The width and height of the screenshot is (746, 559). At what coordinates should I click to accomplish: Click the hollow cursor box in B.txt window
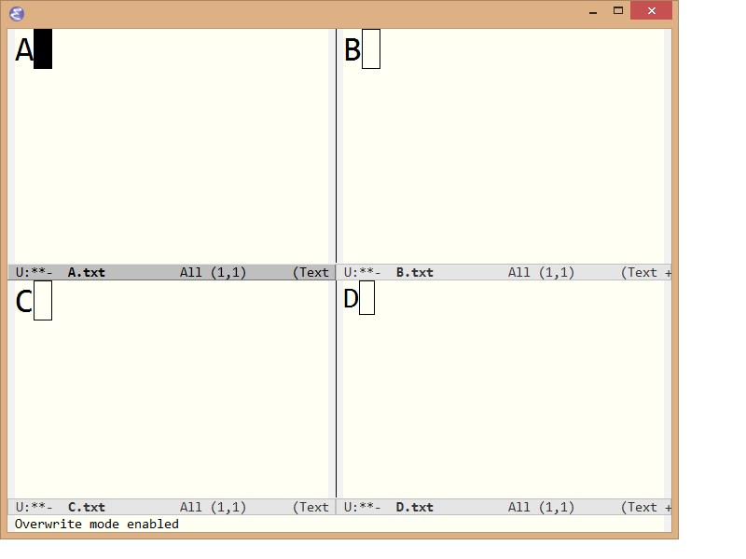click(x=371, y=49)
